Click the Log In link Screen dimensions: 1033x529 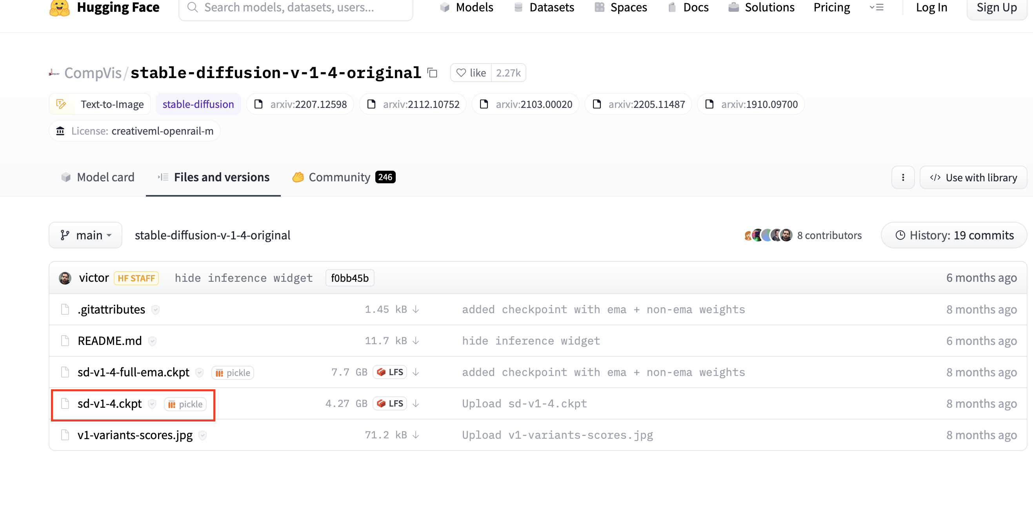pyautogui.click(x=931, y=7)
